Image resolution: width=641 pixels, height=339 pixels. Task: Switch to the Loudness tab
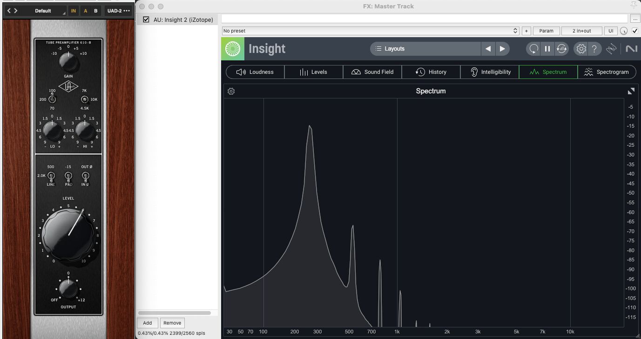(x=255, y=72)
